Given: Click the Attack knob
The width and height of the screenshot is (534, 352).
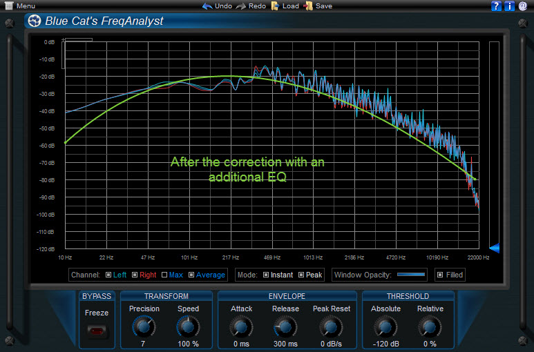Looking at the screenshot, I should (241, 326).
